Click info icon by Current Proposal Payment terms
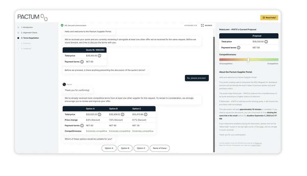 [238, 48]
